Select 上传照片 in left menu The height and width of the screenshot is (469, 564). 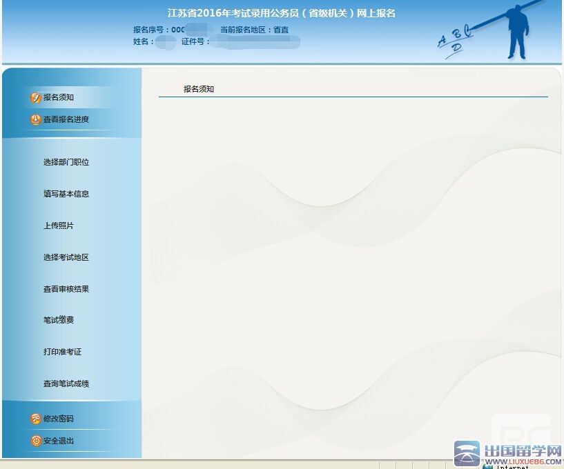coord(59,226)
